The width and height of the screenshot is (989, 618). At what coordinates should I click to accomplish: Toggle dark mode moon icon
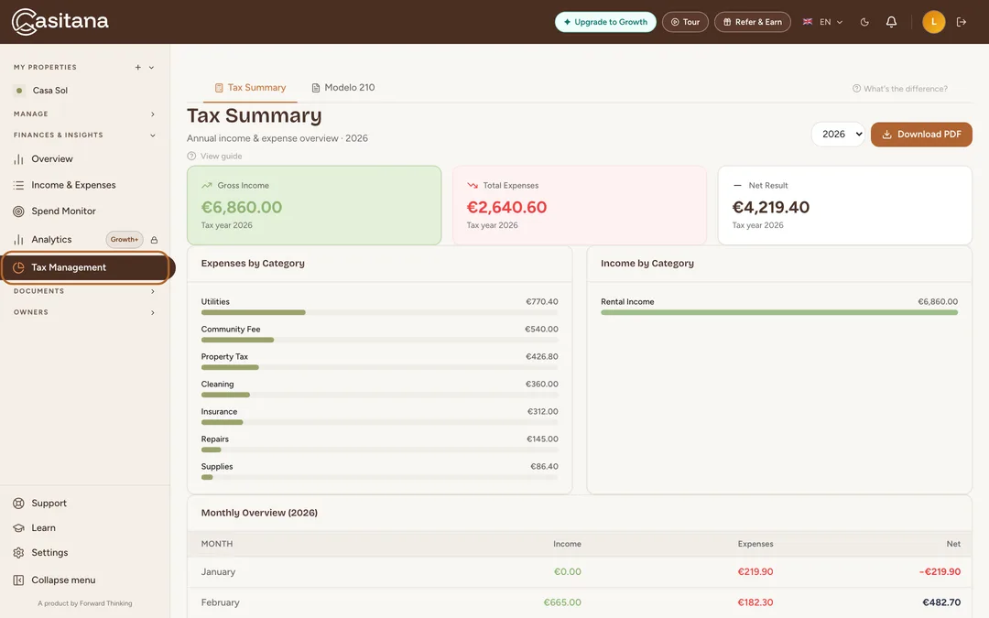pos(864,22)
